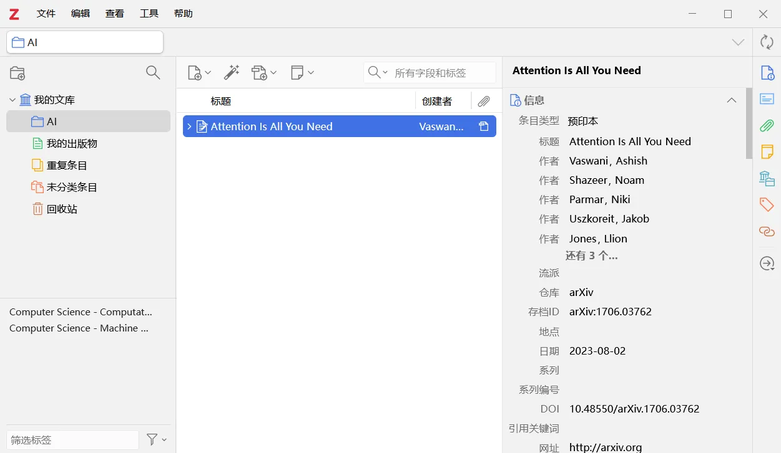Image resolution: width=781 pixels, height=453 pixels.
Task: Expand the Attention Is All You Need row
Action: click(x=189, y=126)
